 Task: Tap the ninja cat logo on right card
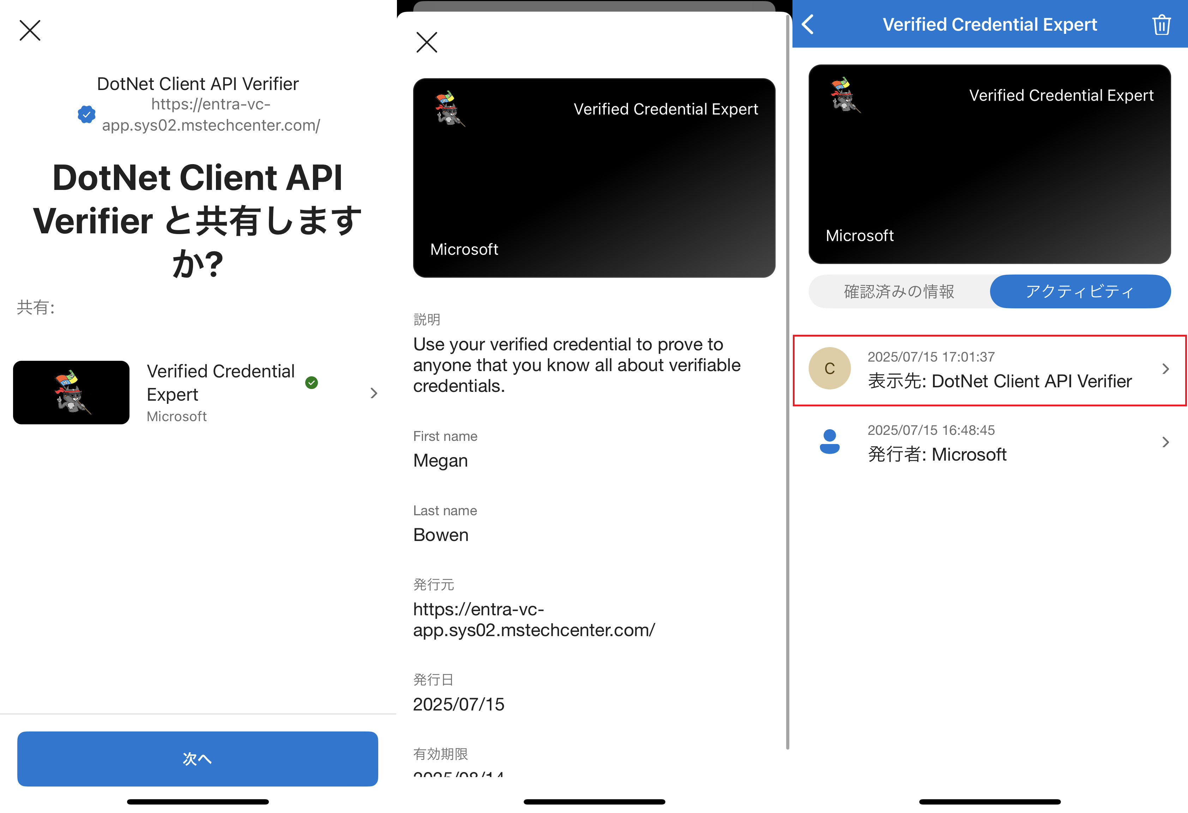[845, 95]
